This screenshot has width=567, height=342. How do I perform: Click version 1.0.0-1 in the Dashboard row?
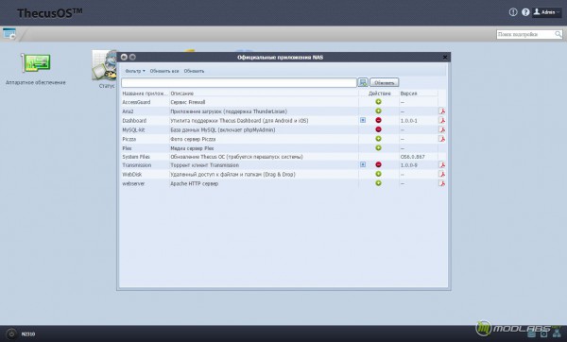[408, 121]
